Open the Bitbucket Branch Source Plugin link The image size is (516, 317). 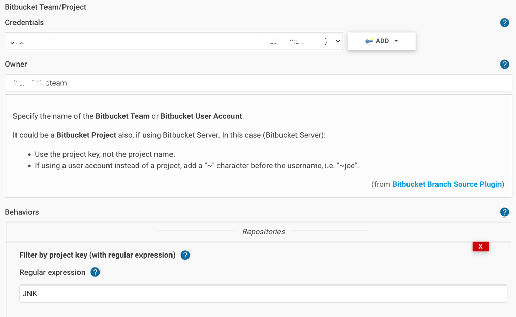[x=447, y=184]
